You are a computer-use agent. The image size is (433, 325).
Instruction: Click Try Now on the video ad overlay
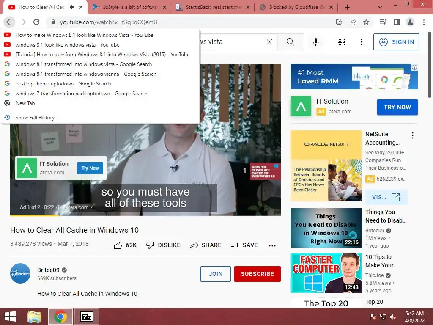90,168
